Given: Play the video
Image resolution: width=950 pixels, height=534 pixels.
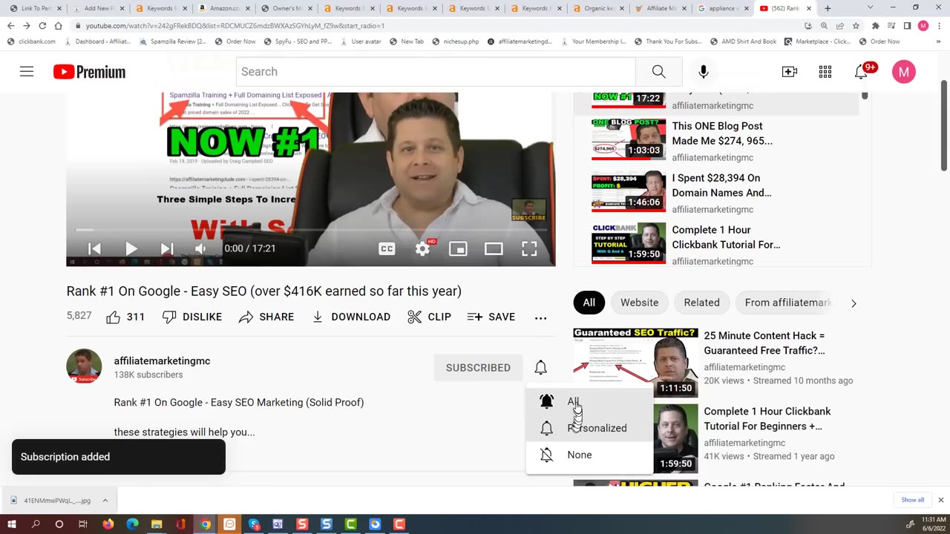Looking at the screenshot, I should click(131, 248).
